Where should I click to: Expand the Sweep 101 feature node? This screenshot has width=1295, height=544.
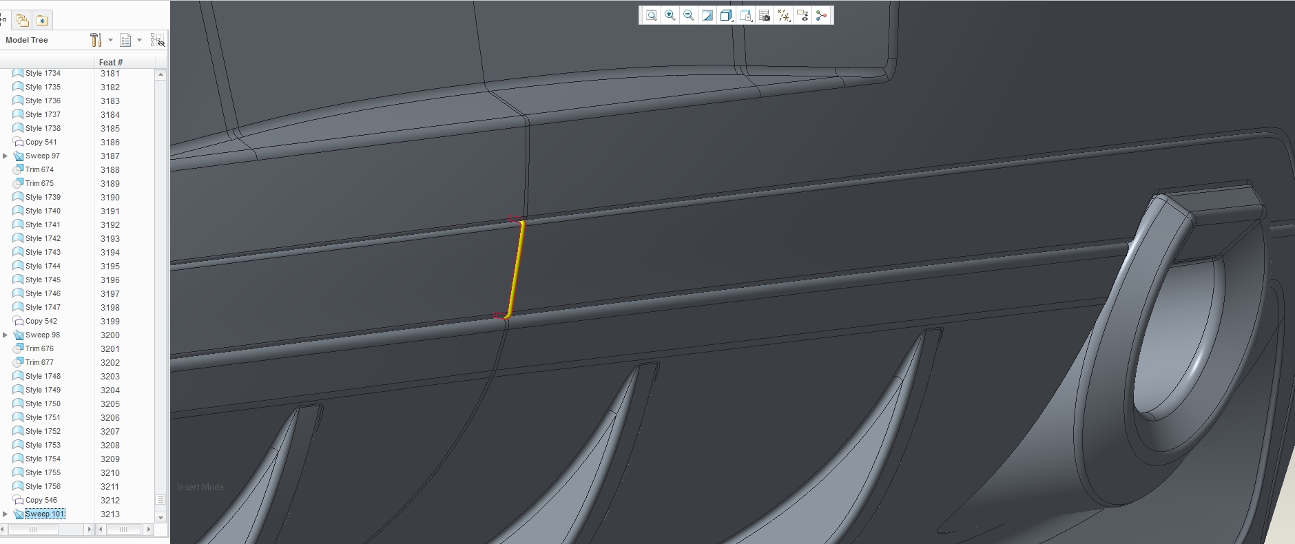[x=6, y=514]
